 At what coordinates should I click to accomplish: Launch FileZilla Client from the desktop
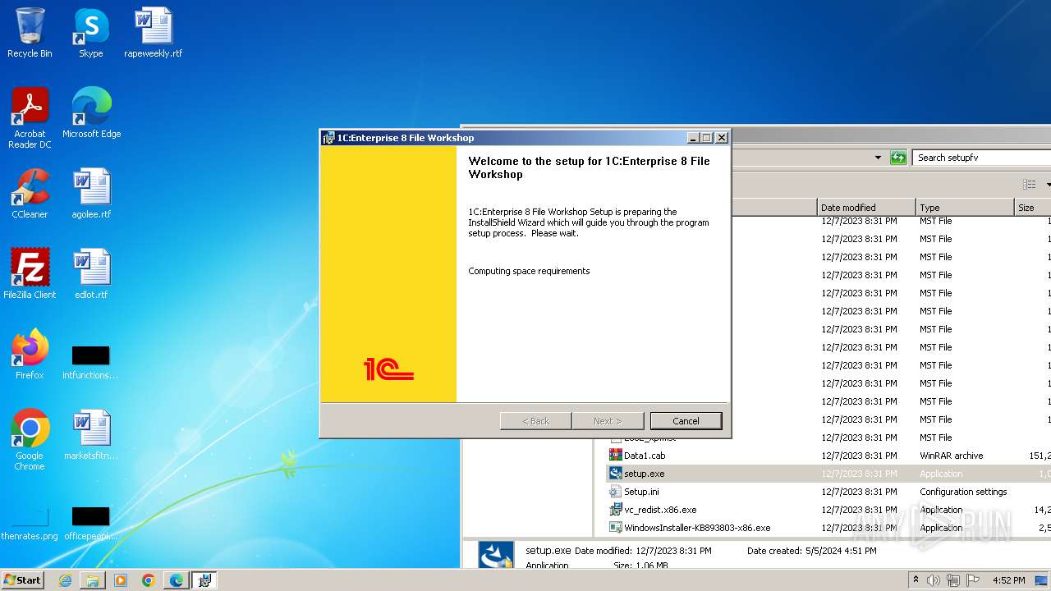30,274
